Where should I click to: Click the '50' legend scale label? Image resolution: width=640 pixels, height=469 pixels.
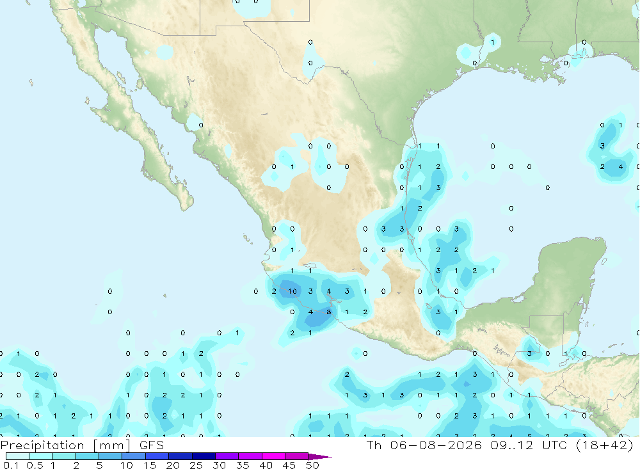click(x=312, y=465)
